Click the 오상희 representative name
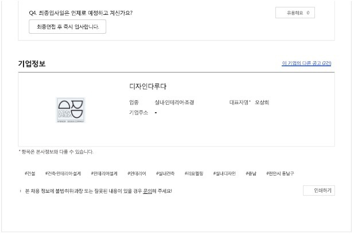Screen dimensions: 354x234 [x=262, y=102]
